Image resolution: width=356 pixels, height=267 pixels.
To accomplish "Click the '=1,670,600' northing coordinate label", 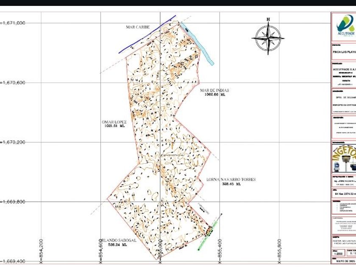I will coord(13,83).
